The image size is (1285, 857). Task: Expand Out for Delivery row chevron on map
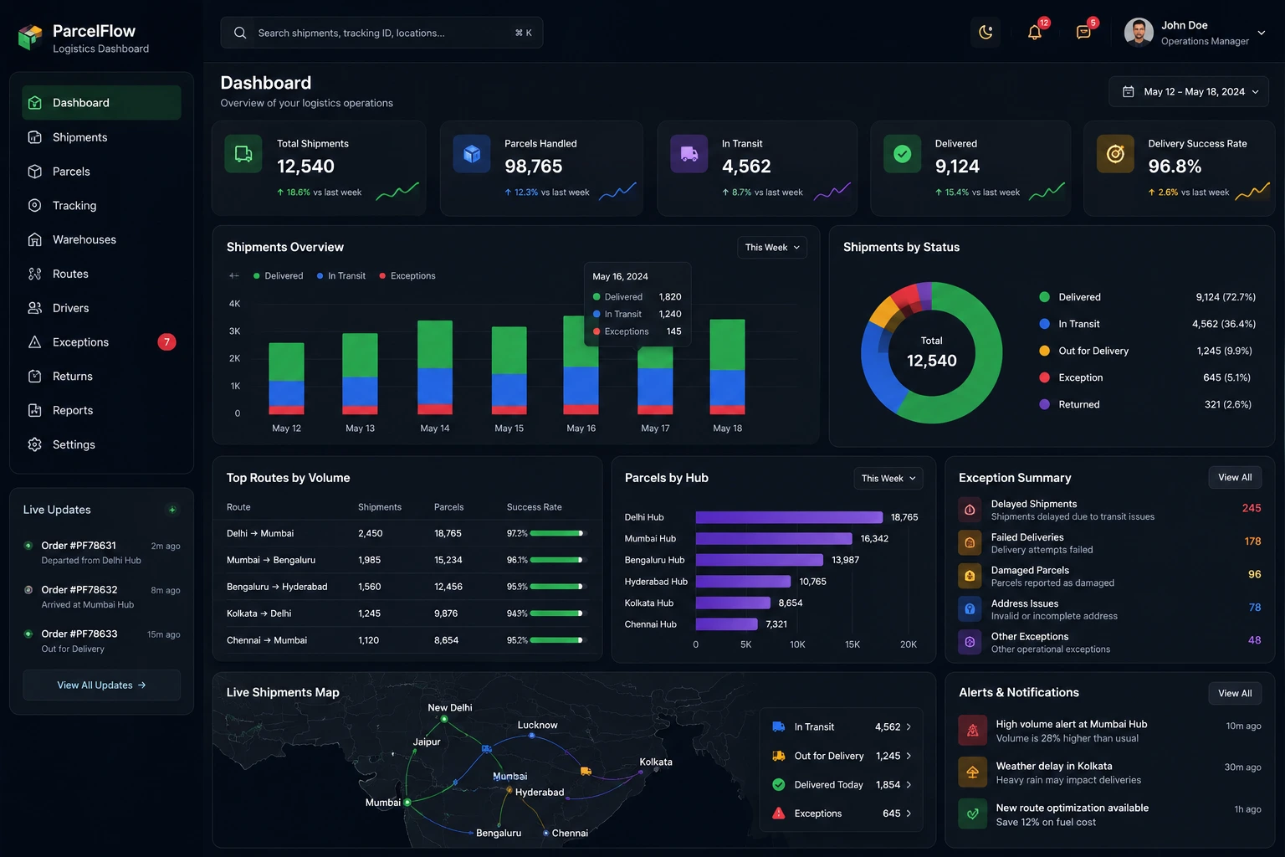(909, 757)
